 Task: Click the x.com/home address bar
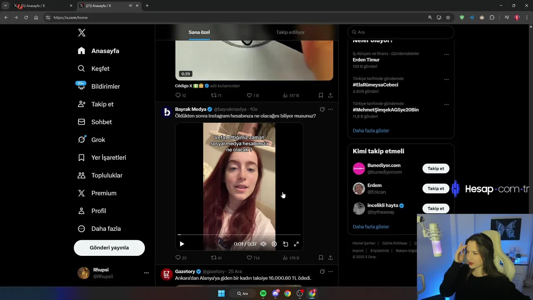(235, 17)
